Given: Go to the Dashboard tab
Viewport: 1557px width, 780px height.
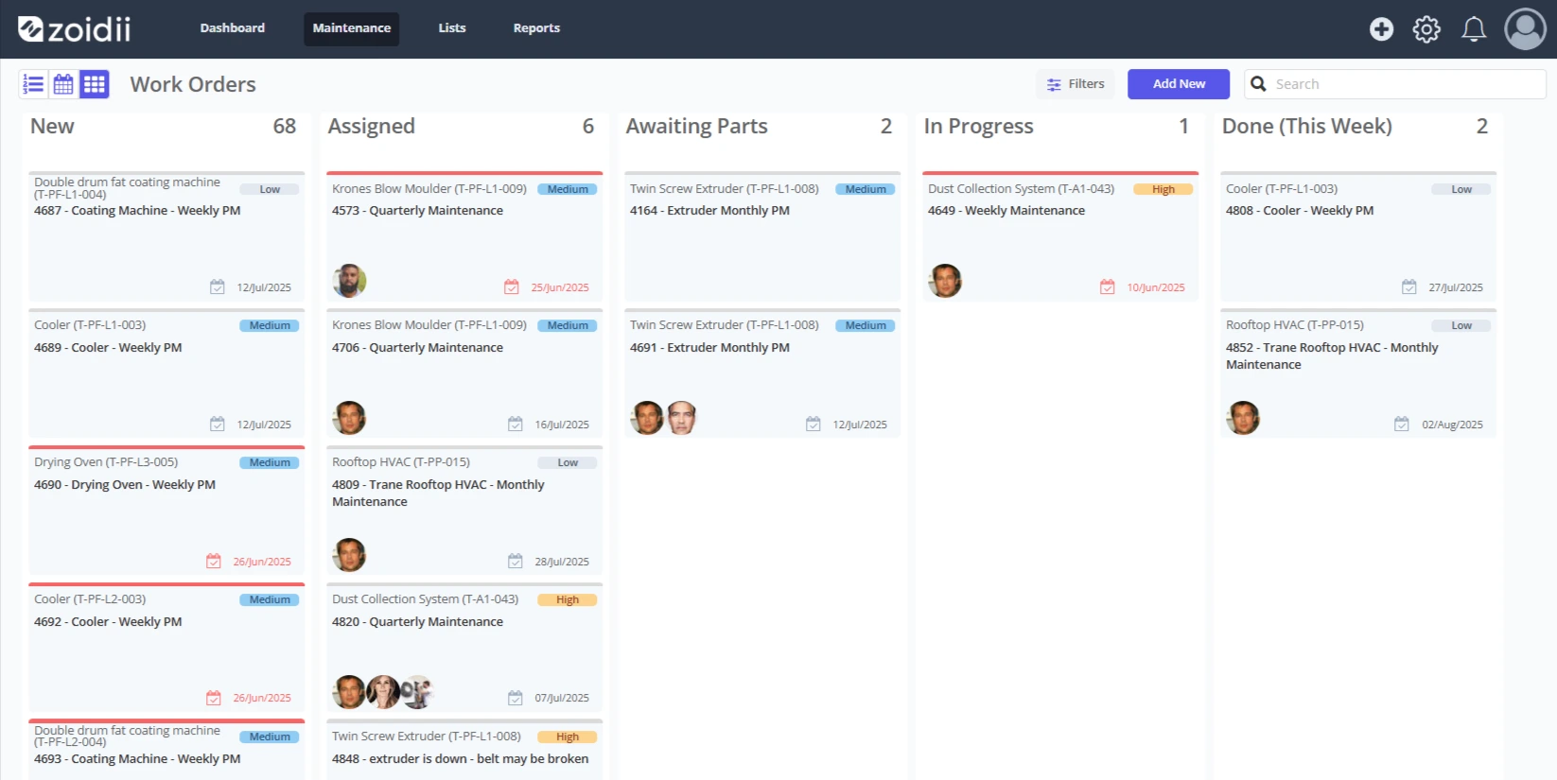Looking at the screenshot, I should pyautogui.click(x=233, y=28).
